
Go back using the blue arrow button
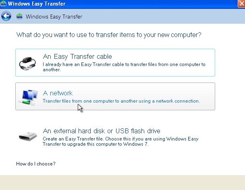click(6, 16)
